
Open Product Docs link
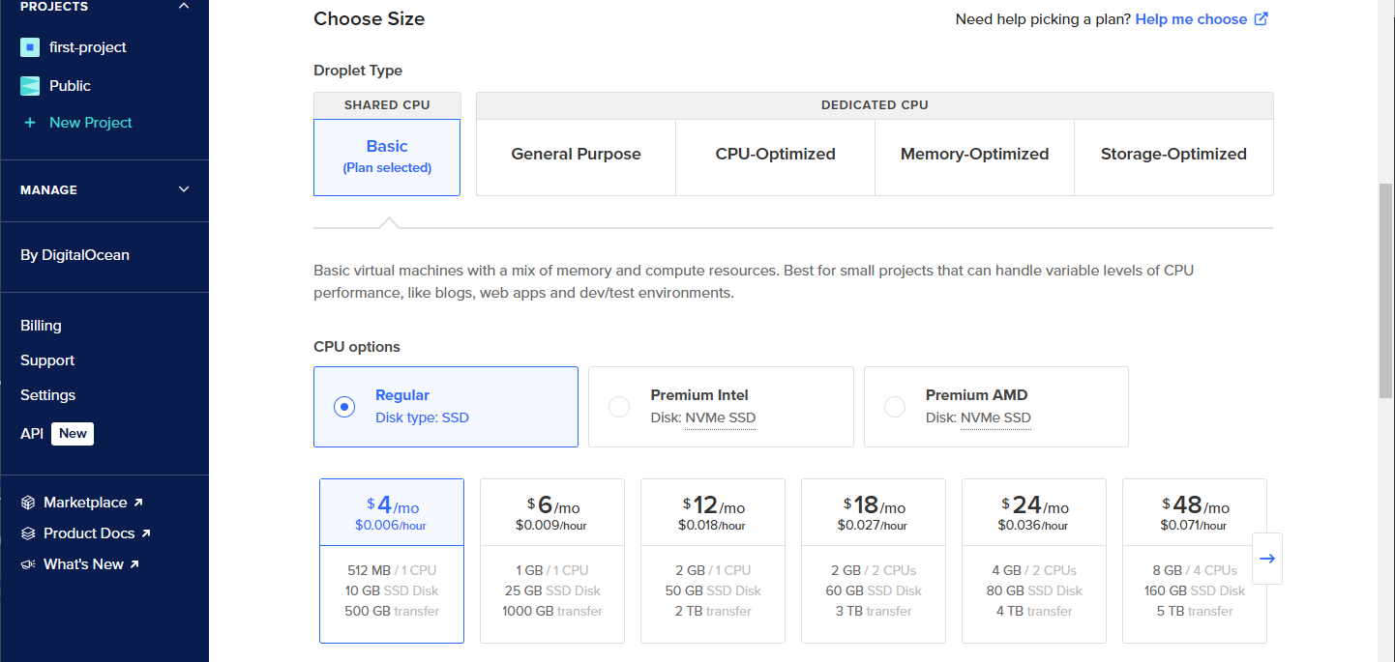(x=89, y=533)
